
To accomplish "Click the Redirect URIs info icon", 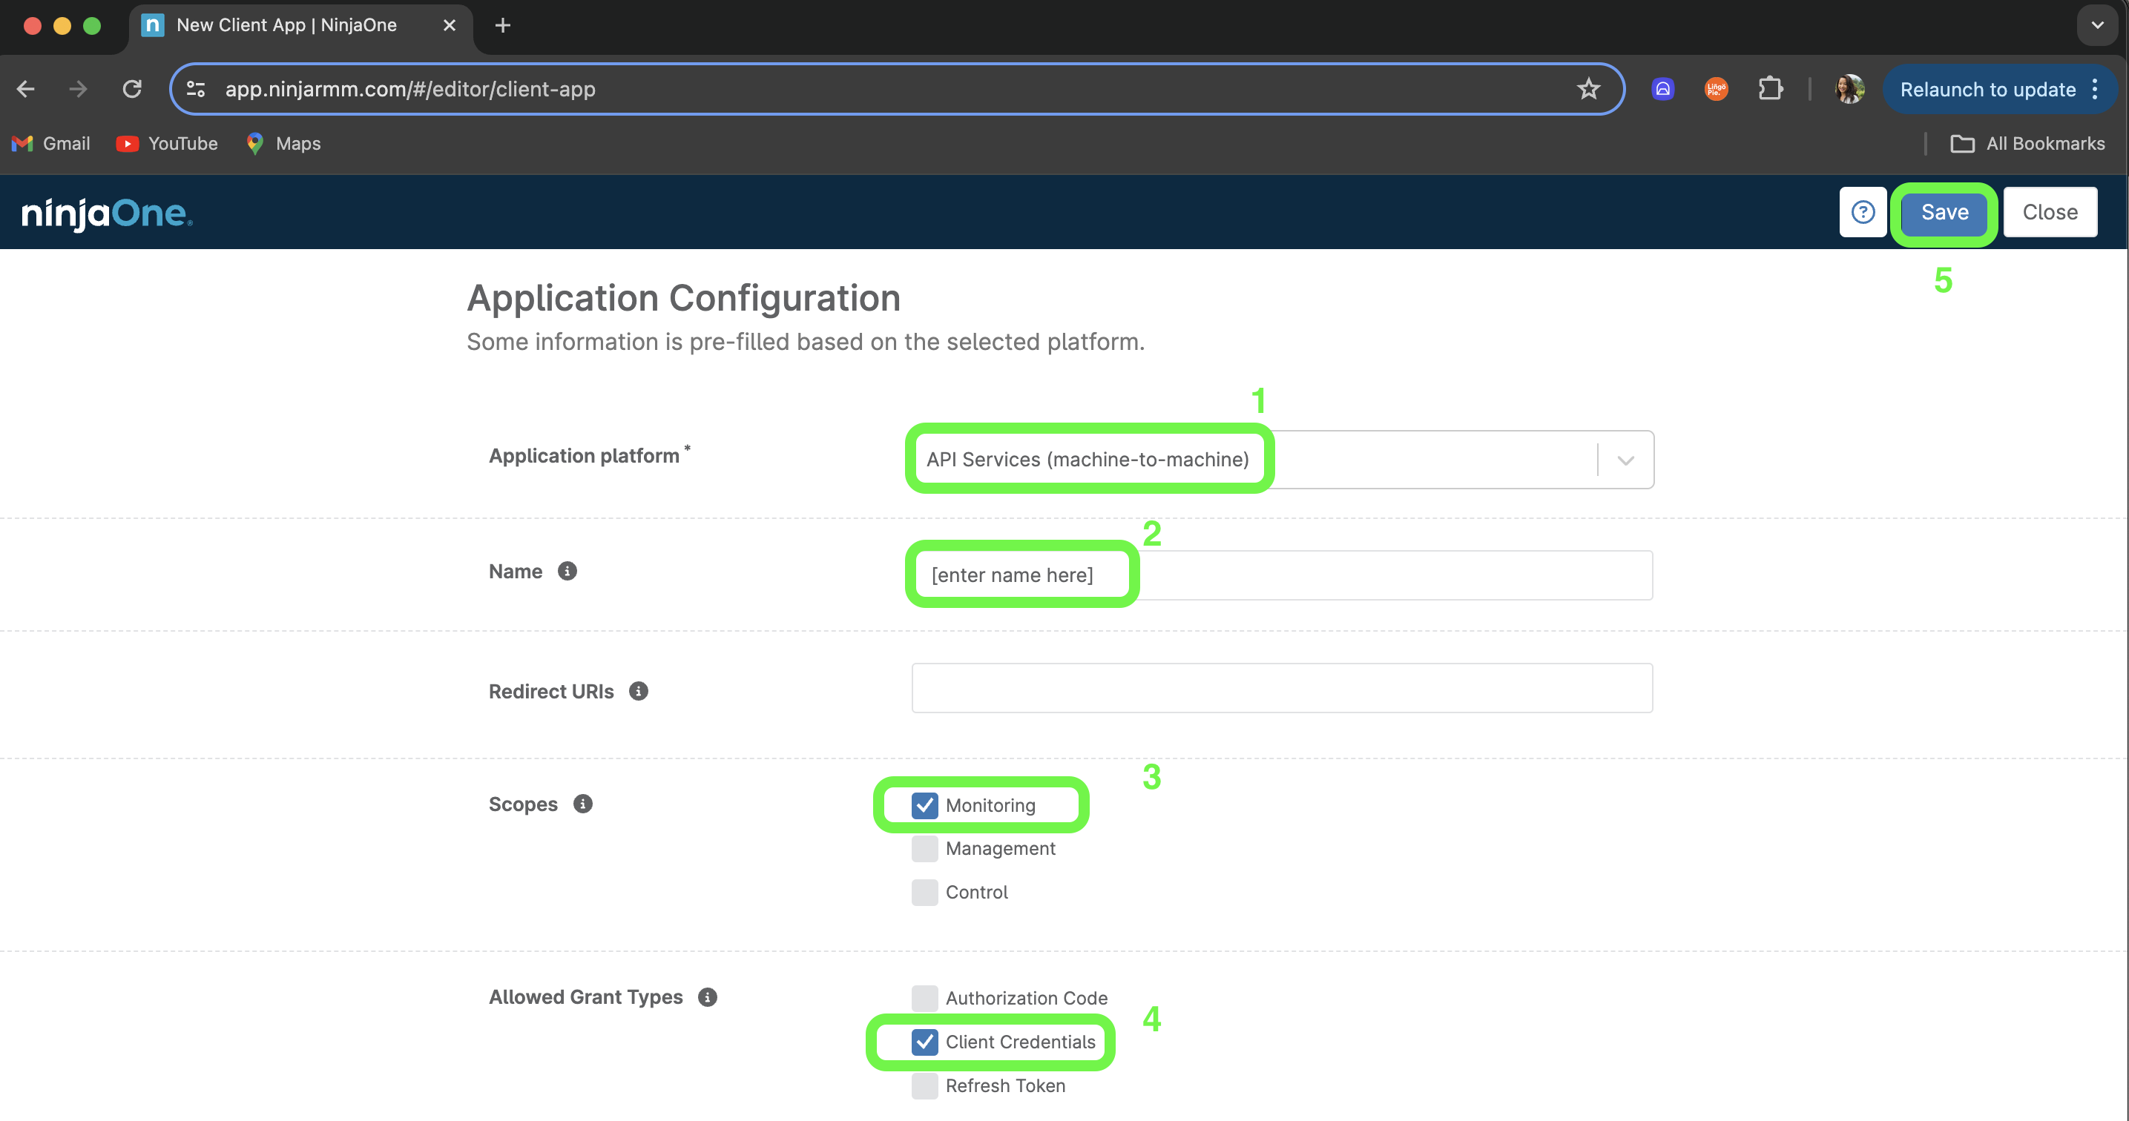I will [638, 690].
